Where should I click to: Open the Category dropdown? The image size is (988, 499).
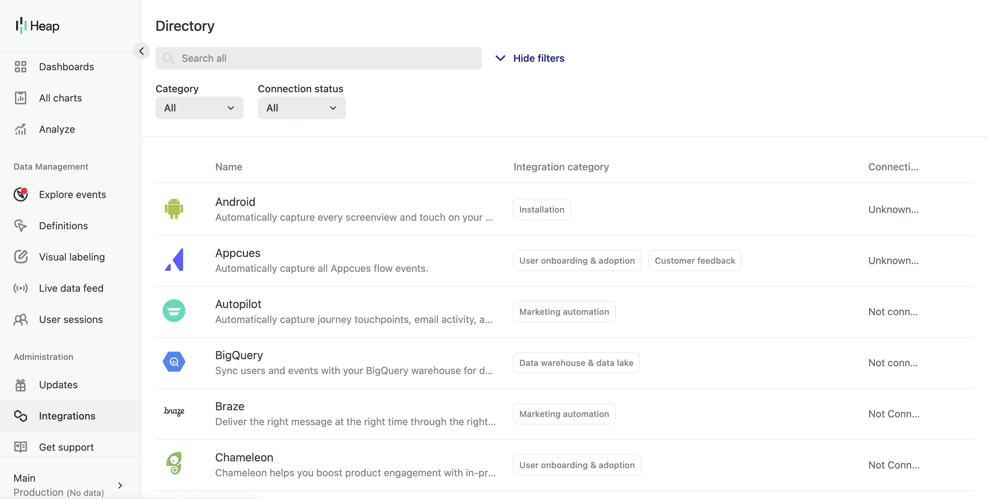199,108
